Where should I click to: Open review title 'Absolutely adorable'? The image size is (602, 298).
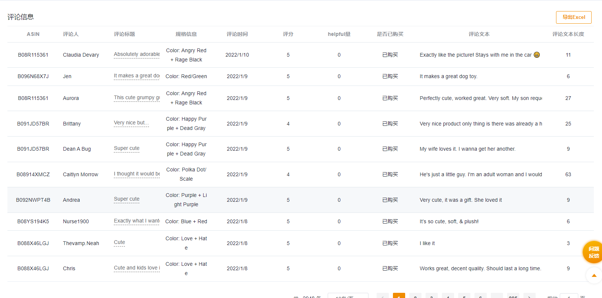click(x=137, y=54)
